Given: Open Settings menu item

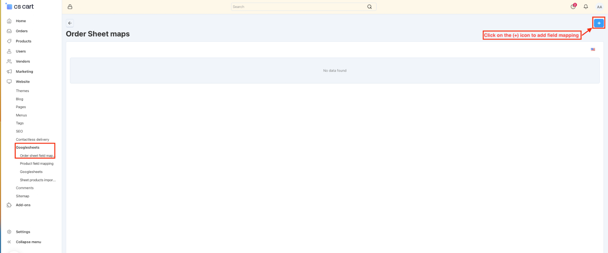Looking at the screenshot, I should click(23, 232).
